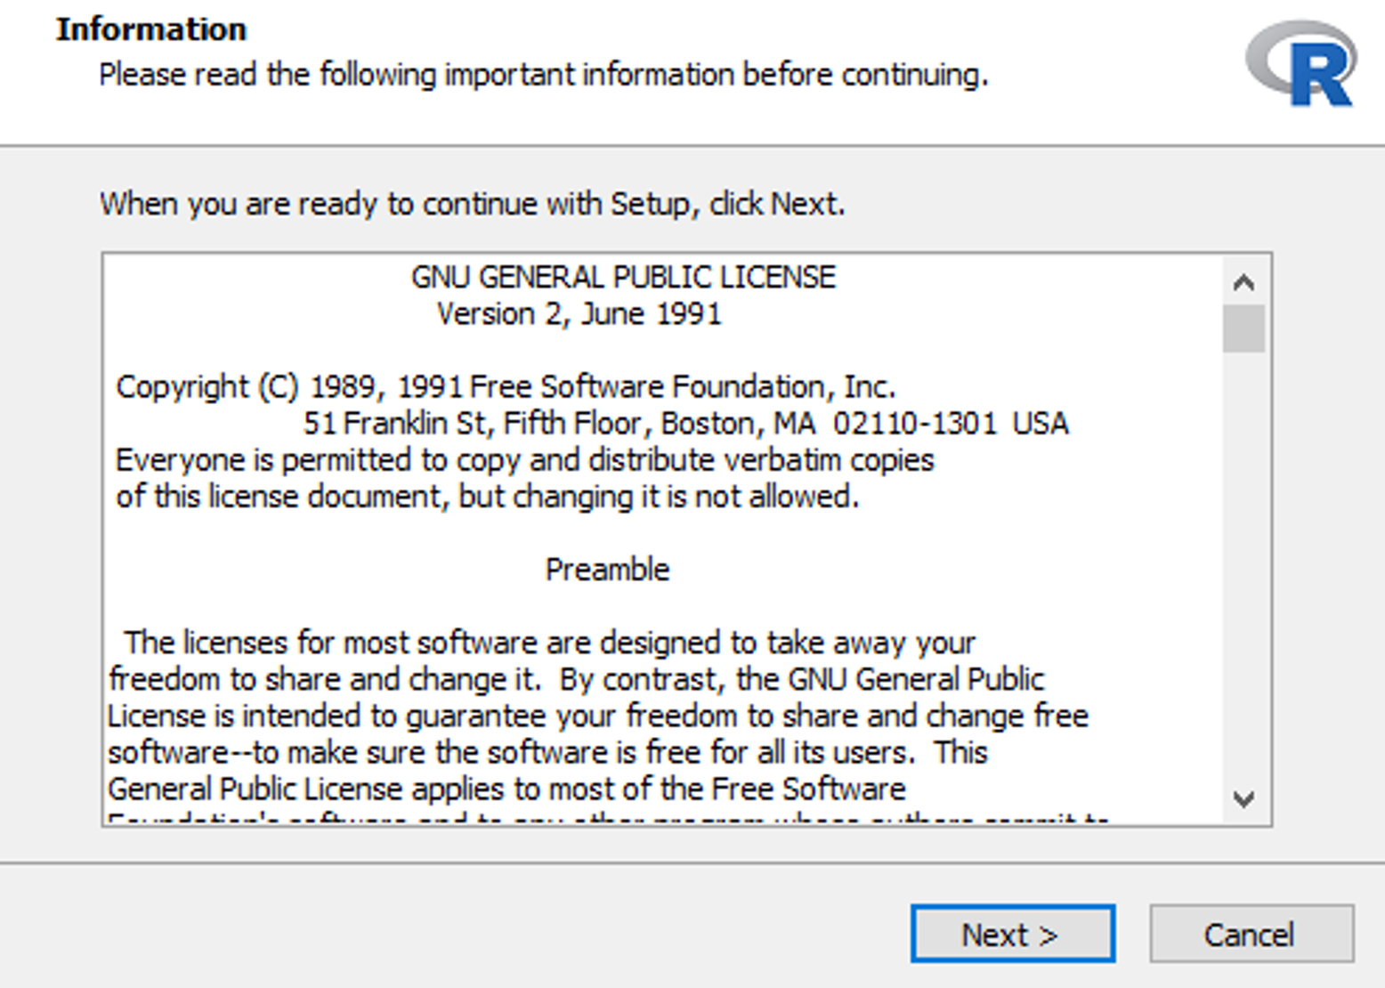Click the Information header label
Image resolution: width=1385 pixels, height=988 pixels.
coord(150,28)
